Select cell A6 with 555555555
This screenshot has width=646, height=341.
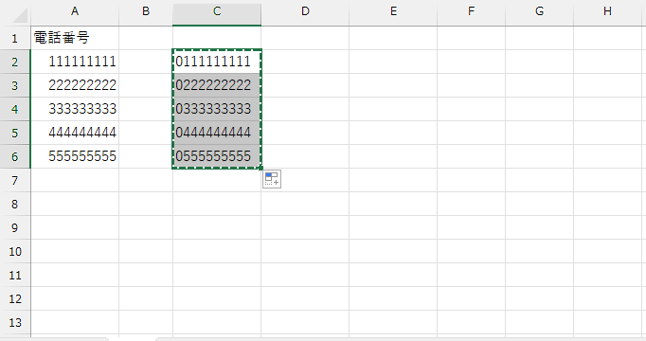coord(75,156)
